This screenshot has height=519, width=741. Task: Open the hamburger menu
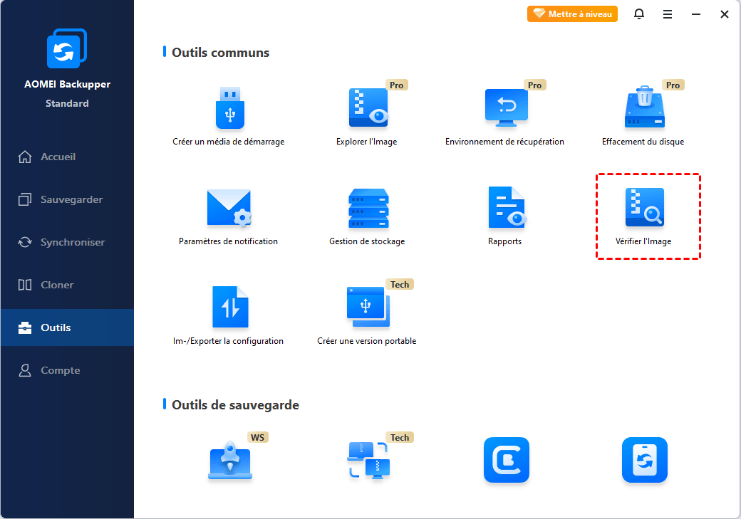tap(668, 14)
